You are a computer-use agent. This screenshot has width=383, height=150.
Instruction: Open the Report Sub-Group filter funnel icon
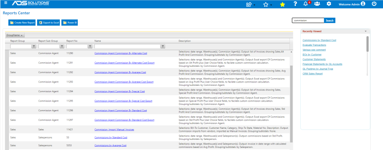click(62, 46)
